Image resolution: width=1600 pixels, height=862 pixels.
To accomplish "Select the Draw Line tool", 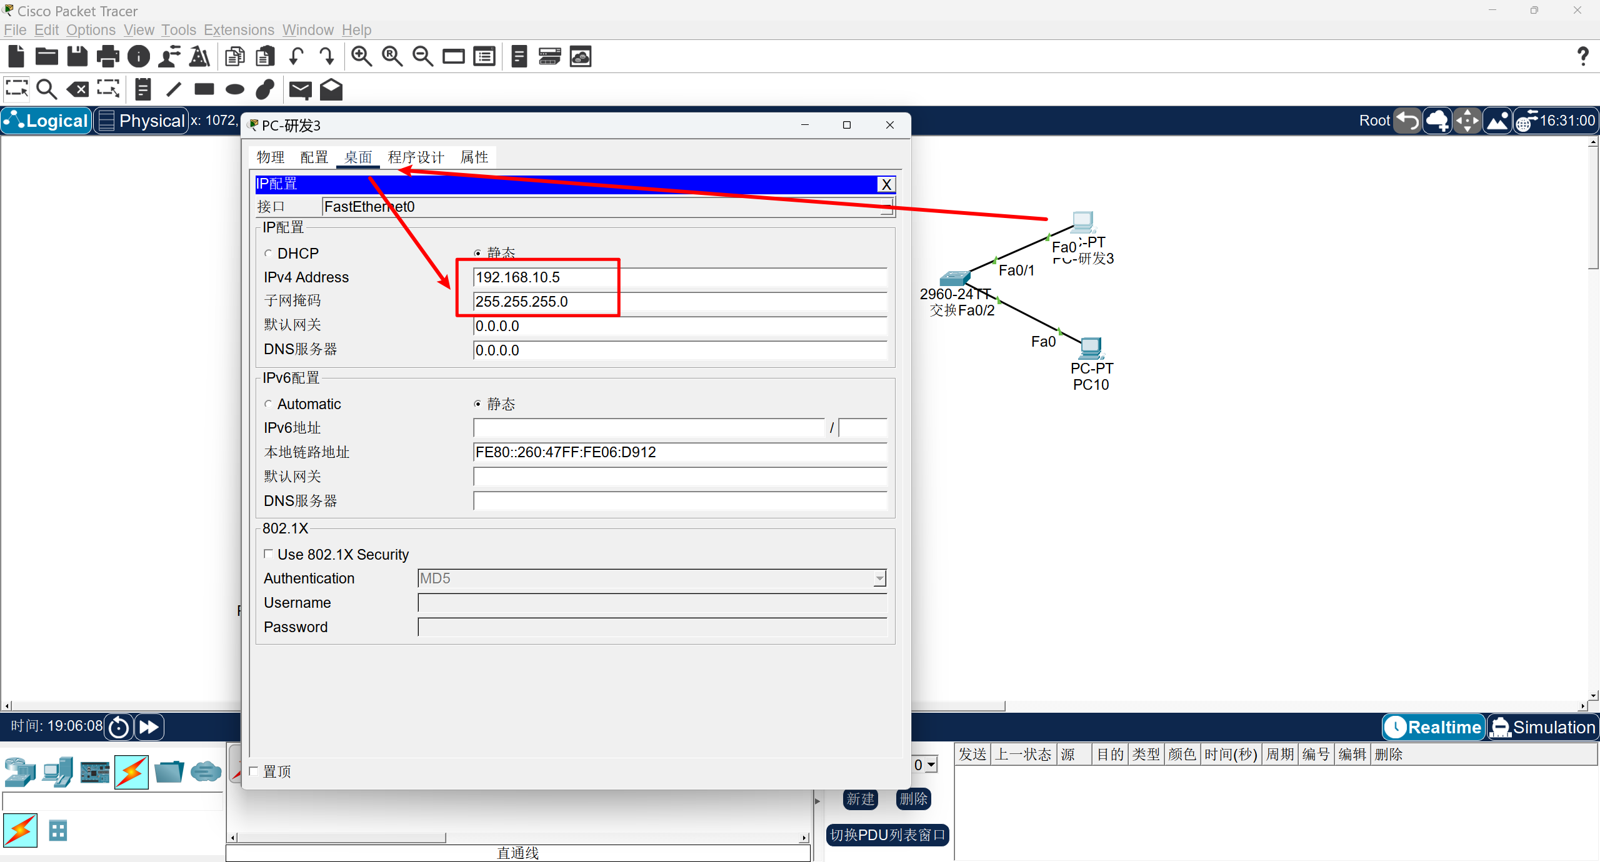I will click(x=174, y=89).
